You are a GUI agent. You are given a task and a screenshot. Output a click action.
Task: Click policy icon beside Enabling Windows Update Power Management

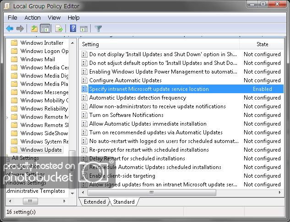click(84, 72)
